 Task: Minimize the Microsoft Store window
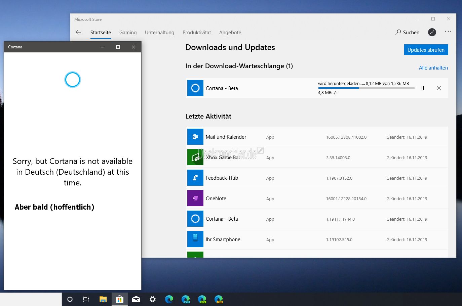point(418,19)
